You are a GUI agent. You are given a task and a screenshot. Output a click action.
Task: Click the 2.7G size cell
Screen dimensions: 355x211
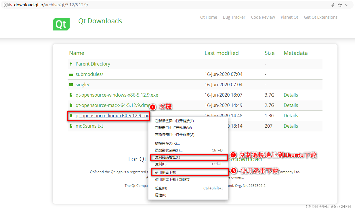point(269,105)
